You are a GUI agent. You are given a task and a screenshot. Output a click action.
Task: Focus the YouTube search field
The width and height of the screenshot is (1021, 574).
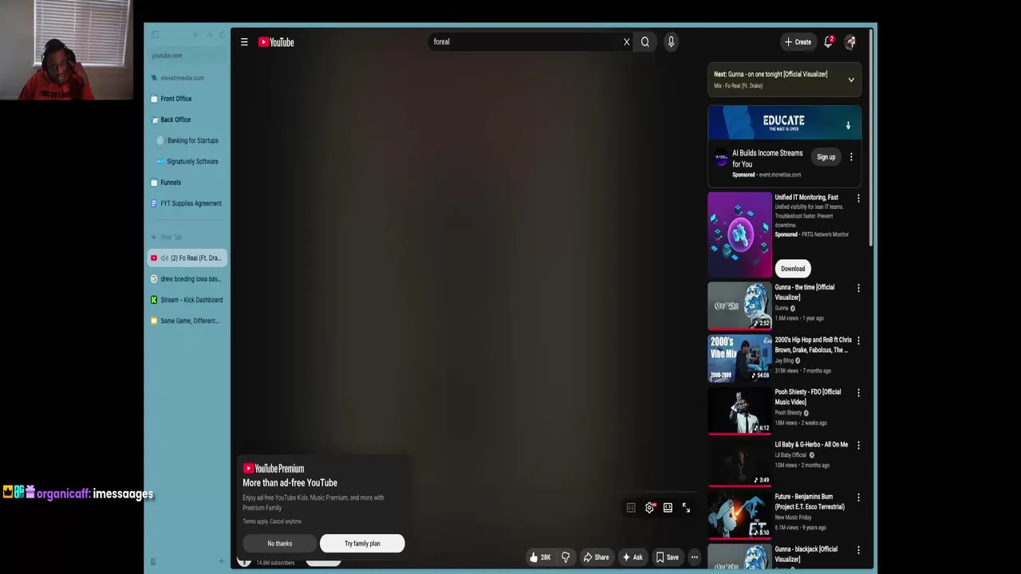tap(525, 41)
